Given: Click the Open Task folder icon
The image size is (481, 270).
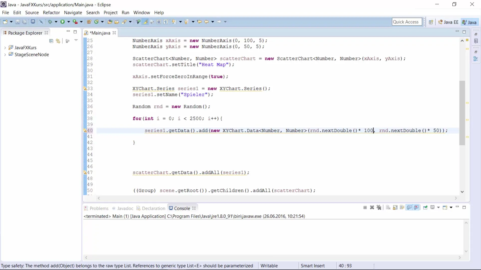Looking at the screenshot, I should 117,22.
